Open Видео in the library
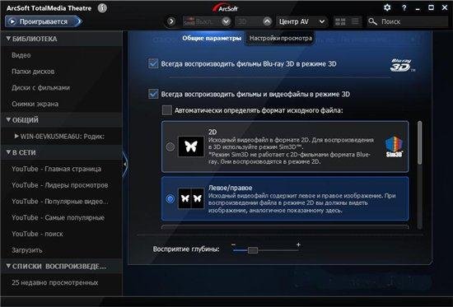 click(21, 55)
